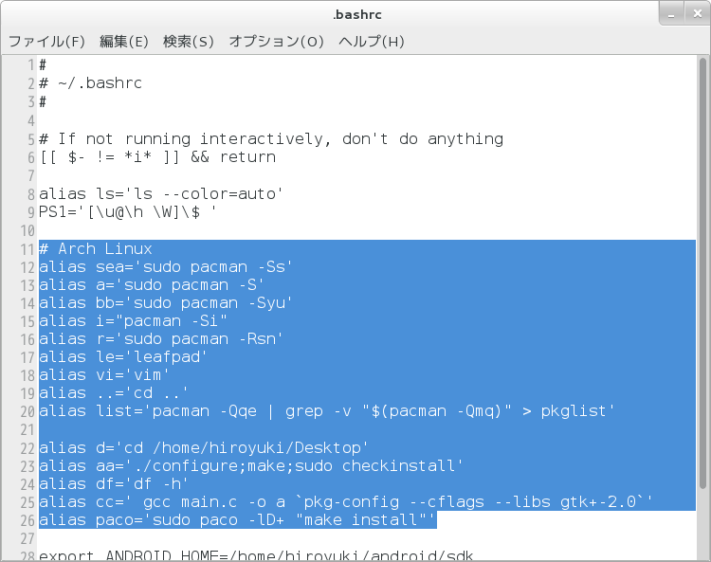Click the alias aa='./configure;make' line
The image size is (711, 562).
[x=251, y=466]
